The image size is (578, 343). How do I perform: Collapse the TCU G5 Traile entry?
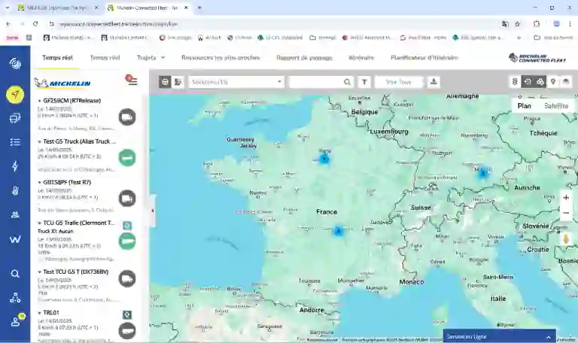pos(39,223)
